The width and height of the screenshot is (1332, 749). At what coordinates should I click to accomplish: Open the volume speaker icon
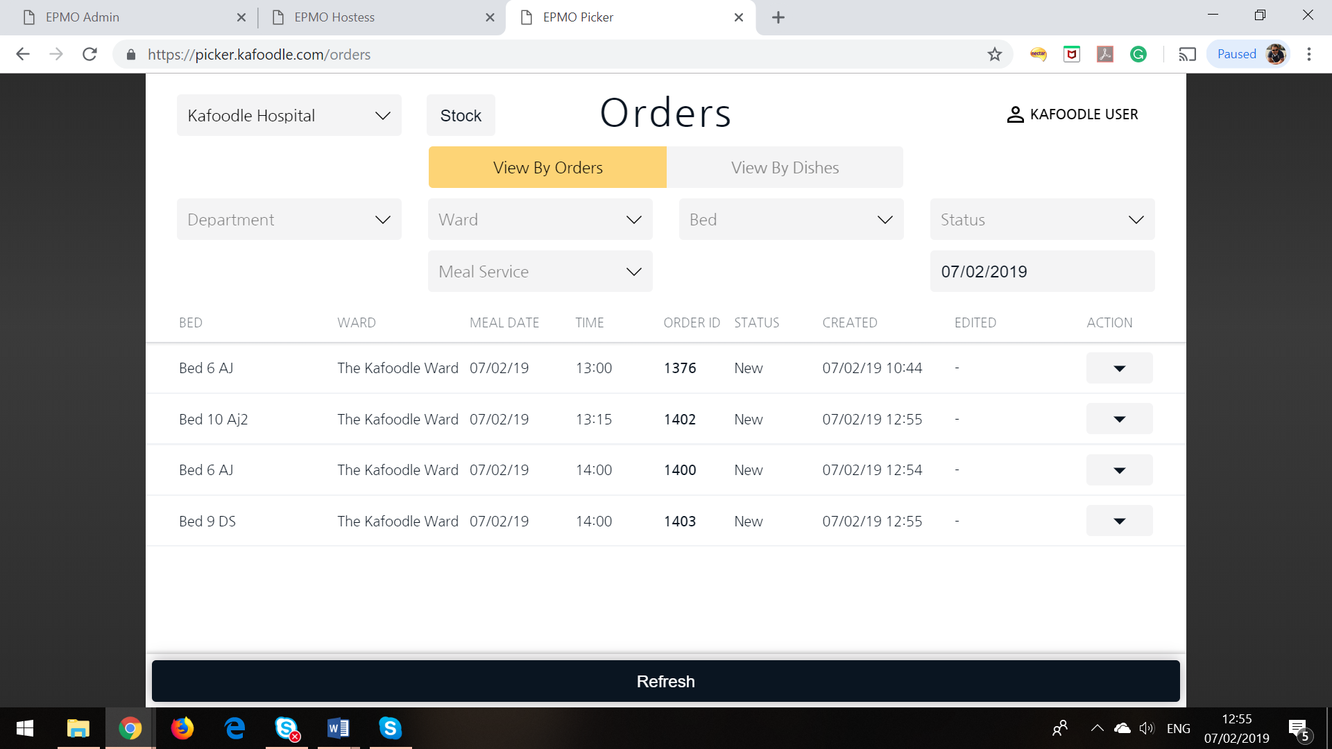[x=1147, y=728]
